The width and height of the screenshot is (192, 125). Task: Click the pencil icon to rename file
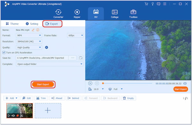(x=33, y=30)
